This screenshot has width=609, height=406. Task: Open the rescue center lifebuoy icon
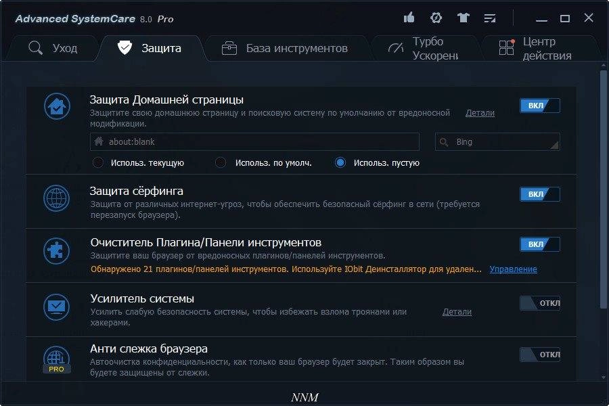pos(436,18)
